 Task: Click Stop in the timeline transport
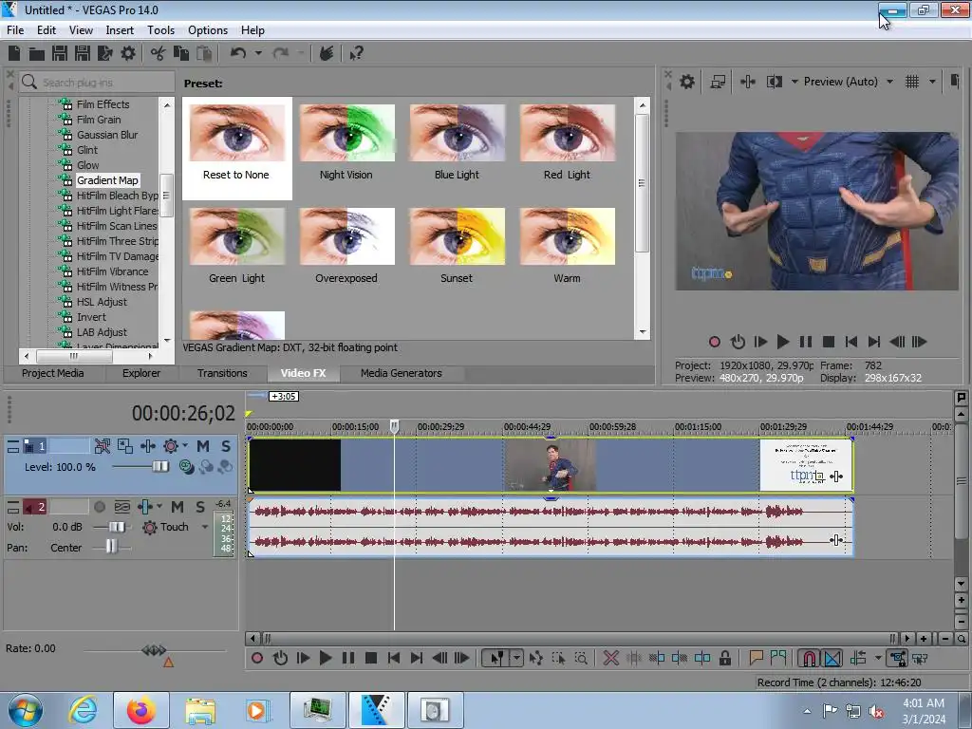point(371,658)
